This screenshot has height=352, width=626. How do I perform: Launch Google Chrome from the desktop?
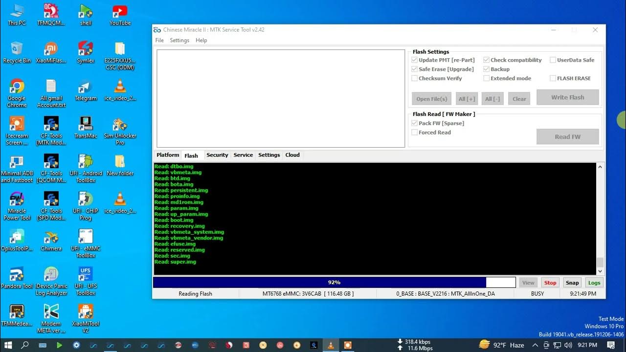(17, 93)
